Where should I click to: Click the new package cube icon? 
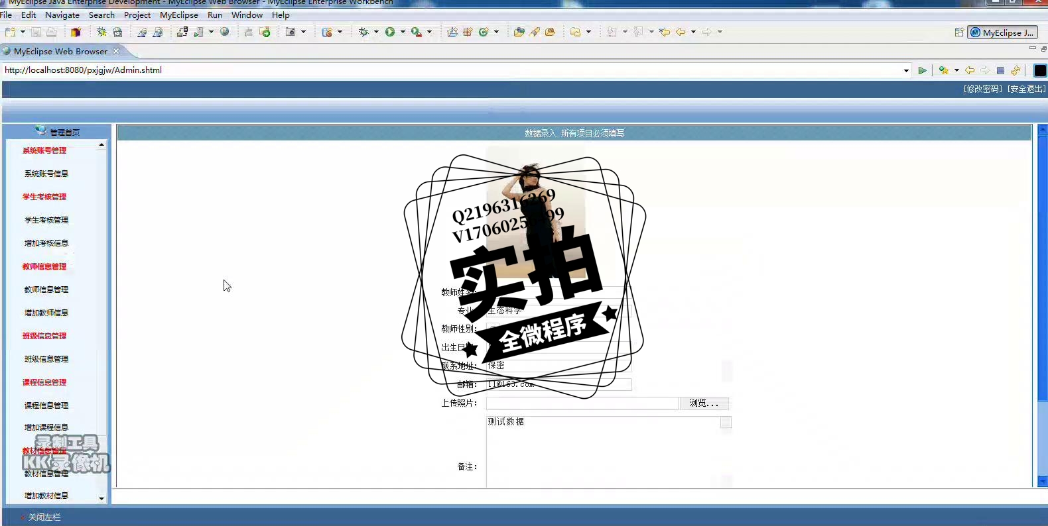(x=76, y=32)
